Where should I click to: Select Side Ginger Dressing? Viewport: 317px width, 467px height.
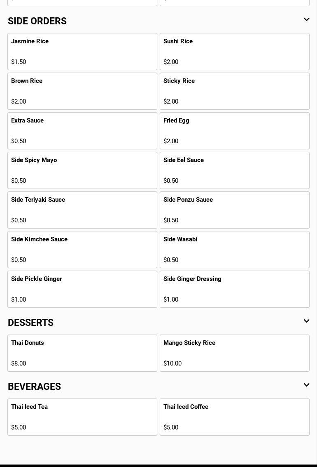coord(235,289)
